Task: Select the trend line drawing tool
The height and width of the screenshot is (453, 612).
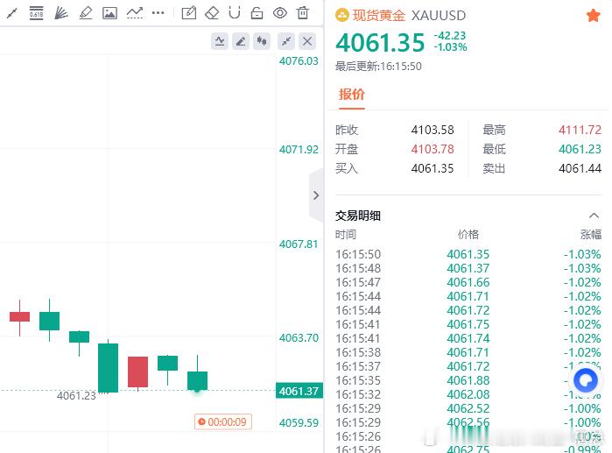Action: [12, 13]
